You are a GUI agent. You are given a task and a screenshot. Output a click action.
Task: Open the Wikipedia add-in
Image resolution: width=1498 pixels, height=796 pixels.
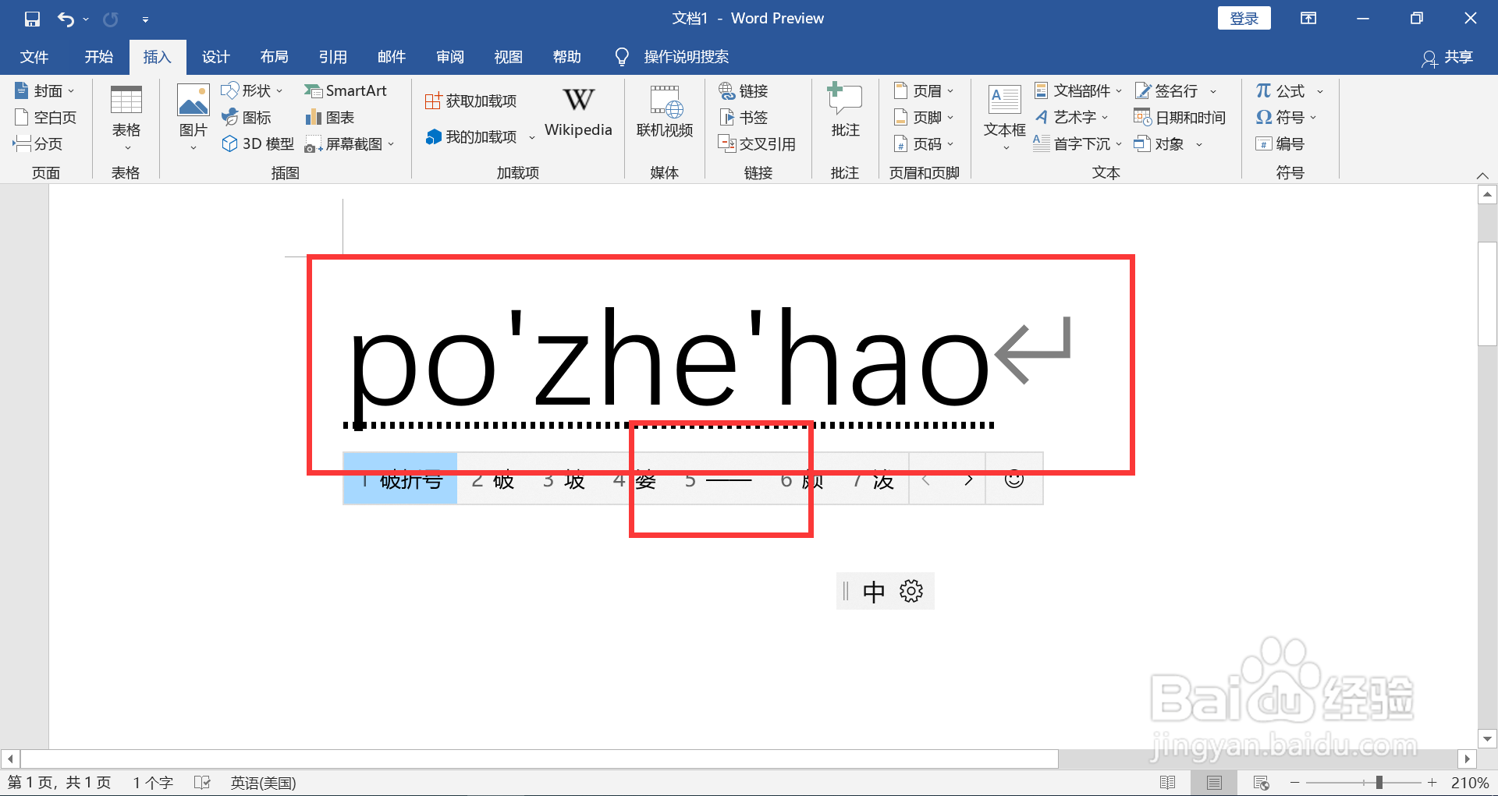point(578,112)
